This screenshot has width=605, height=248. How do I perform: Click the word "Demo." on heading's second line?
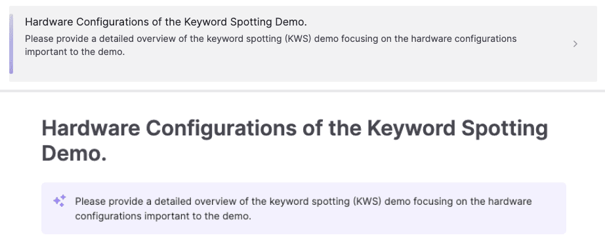(x=74, y=154)
